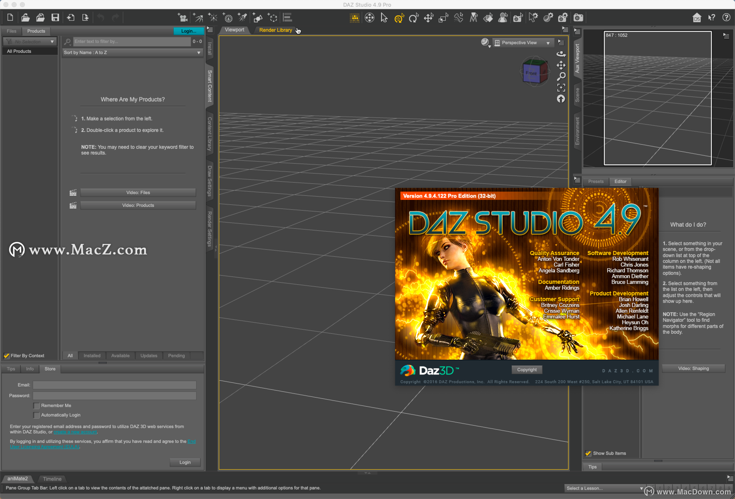This screenshot has width=735, height=499.
Task: Select the Rotate tool
Action: point(414,17)
